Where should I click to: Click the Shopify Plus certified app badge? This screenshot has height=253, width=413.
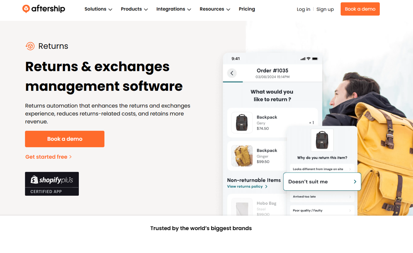(x=52, y=184)
